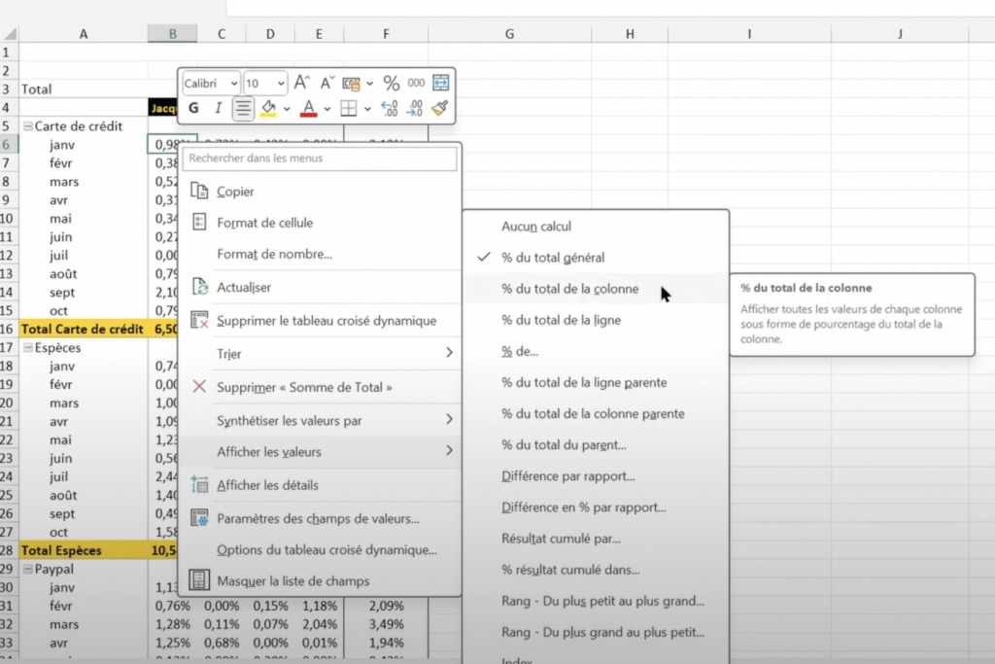
Task: Choose % du total du parent...
Action: tap(596, 445)
